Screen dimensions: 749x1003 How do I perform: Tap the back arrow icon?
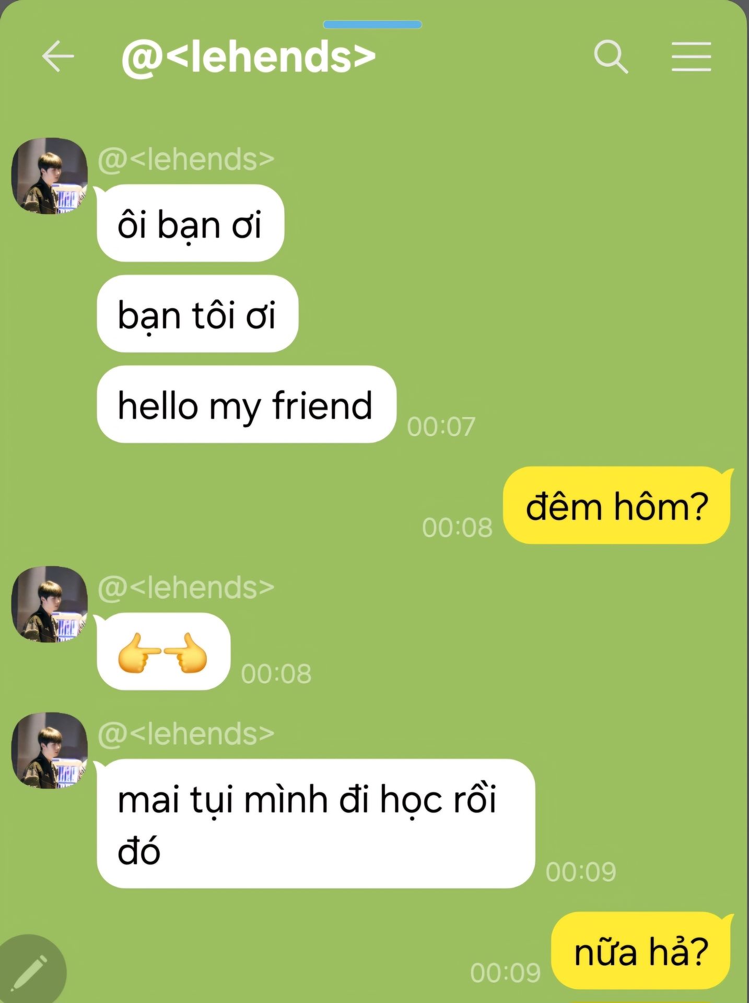pos(58,56)
